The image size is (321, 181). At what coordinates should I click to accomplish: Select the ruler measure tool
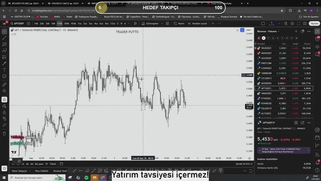coord(4,85)
